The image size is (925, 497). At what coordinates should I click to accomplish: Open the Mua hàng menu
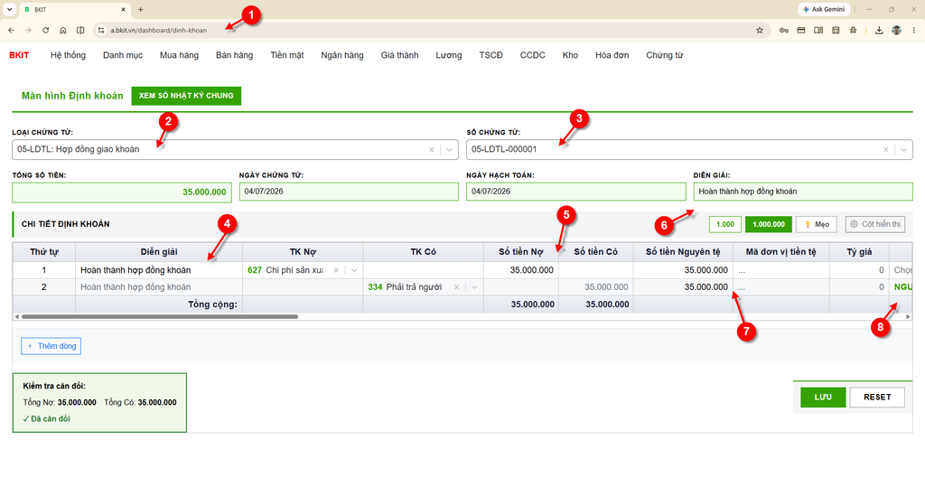[x=180, y=55]
